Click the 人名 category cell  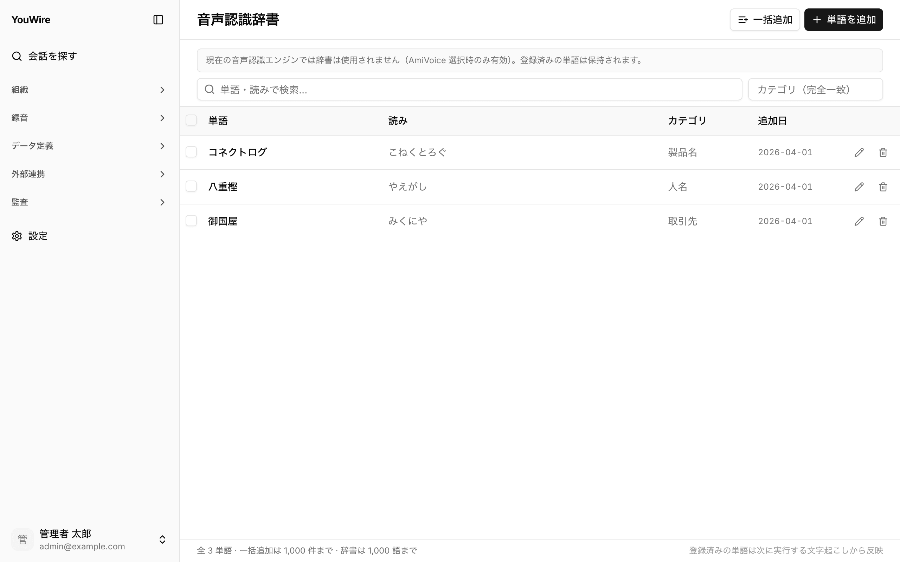click(677, 187)
